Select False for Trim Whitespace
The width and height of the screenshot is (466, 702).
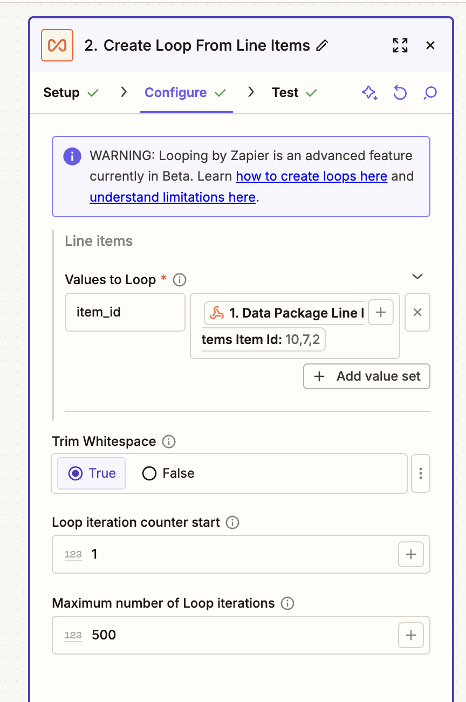click(168, 473)
